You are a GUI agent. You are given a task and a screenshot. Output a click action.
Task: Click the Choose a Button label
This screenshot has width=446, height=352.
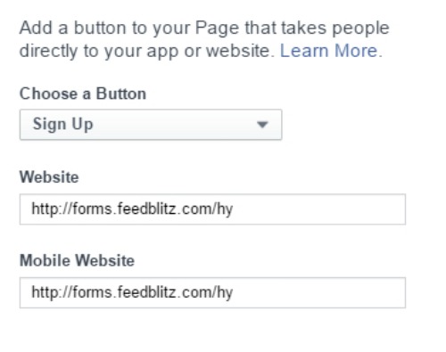coord(83,94)
